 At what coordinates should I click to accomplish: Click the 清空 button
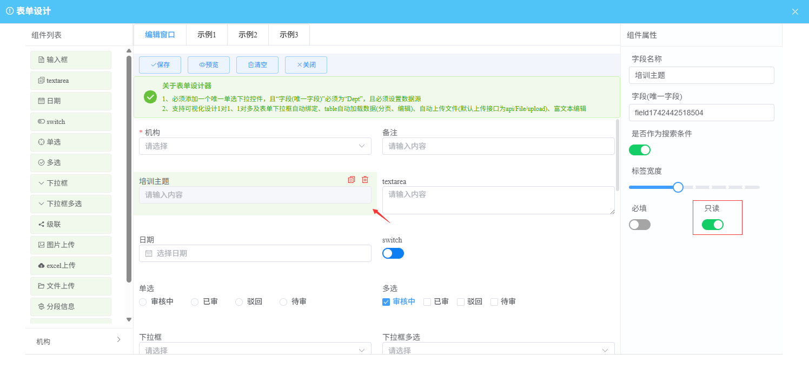pos(257,65)
